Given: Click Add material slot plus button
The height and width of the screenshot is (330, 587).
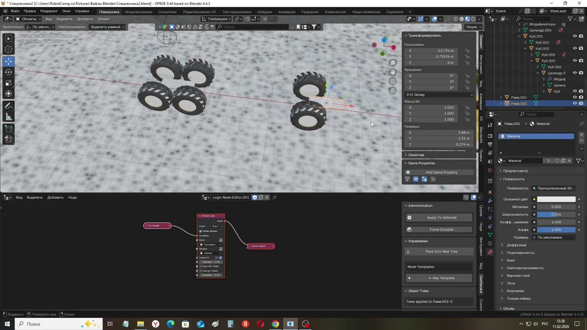Looking at the screenshot, I should (581, 135).
